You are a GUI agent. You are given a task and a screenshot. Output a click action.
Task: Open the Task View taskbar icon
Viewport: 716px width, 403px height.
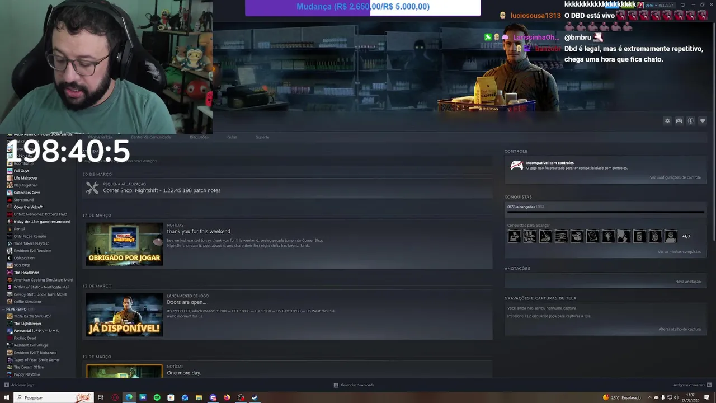101,397
